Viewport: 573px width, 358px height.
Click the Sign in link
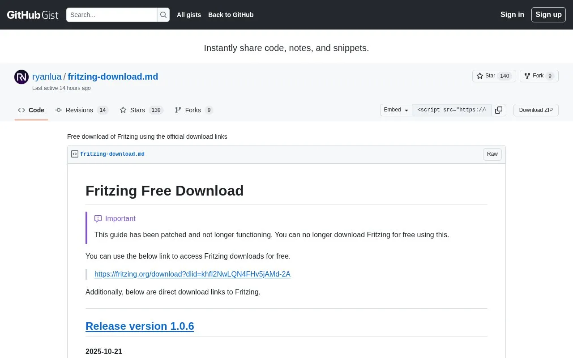coord(512,15)
